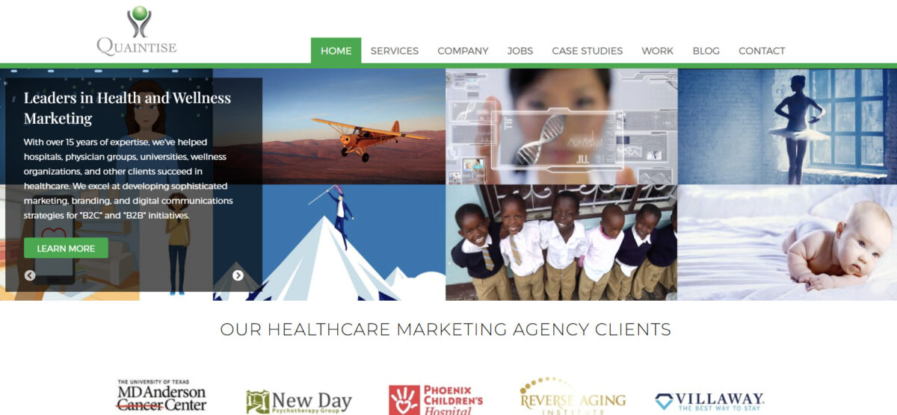Open the SERVICES menu
897x415 pixels.
pyautogui.click(x=395, y=51)
